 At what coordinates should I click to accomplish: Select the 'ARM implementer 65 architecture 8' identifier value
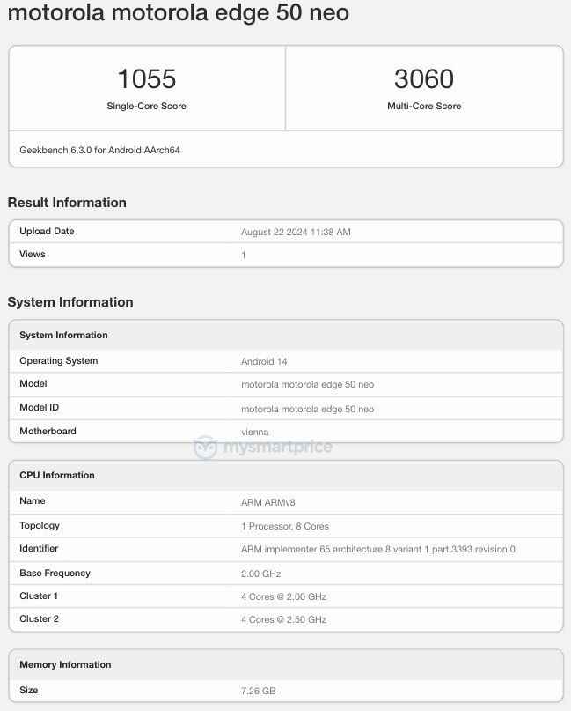(x=378, y=550)
